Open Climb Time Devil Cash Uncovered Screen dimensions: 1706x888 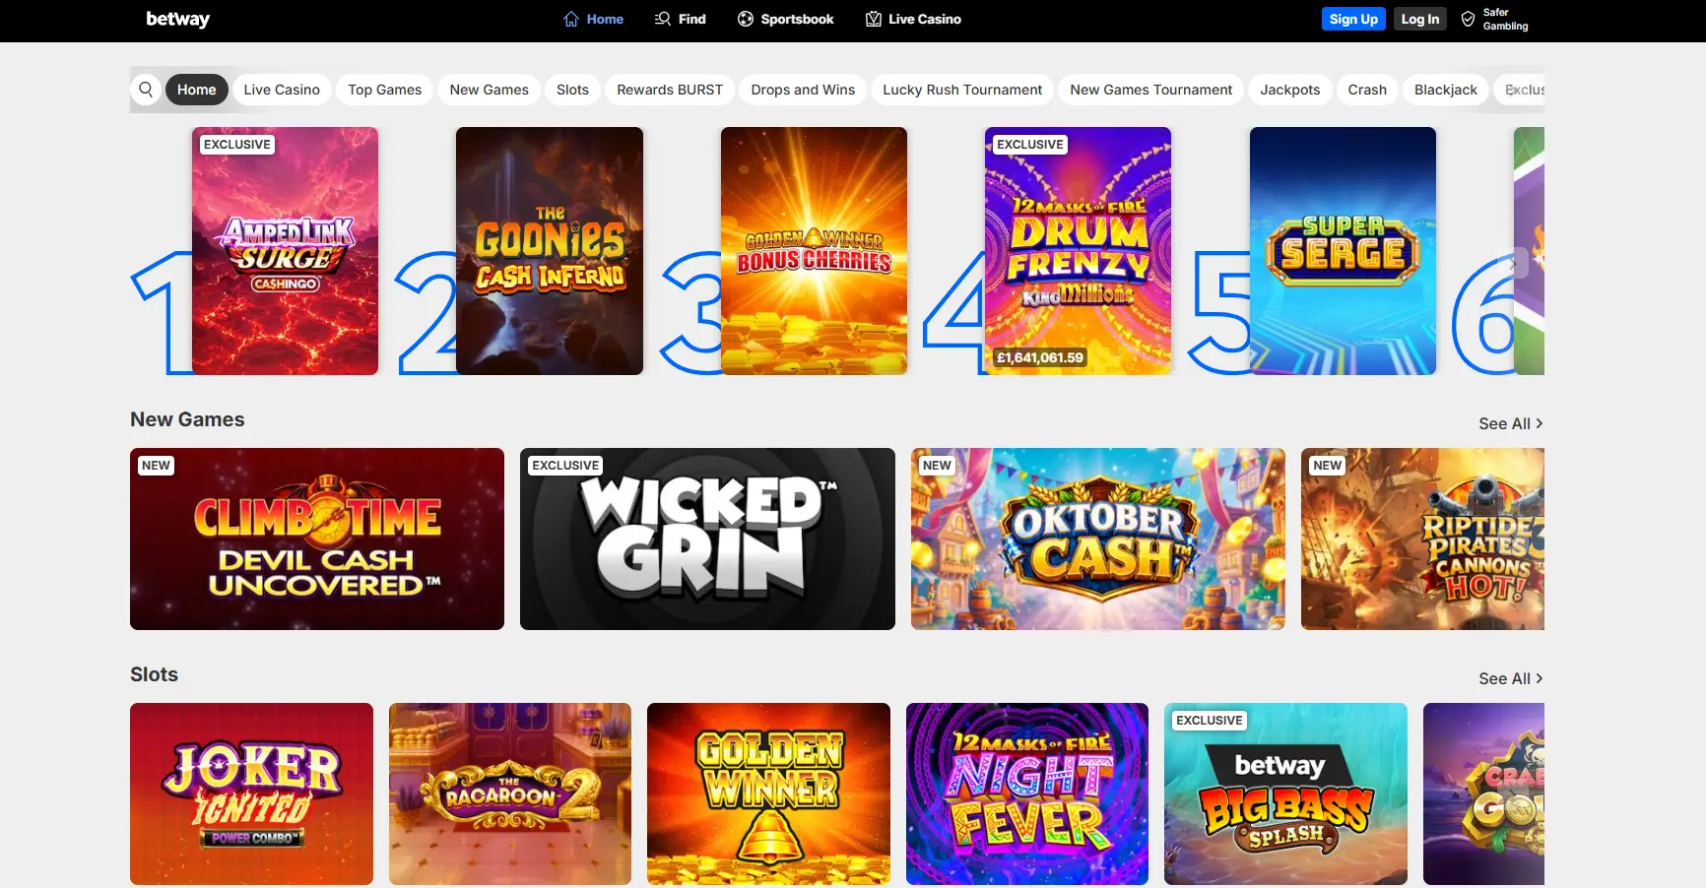pos(317,539)
